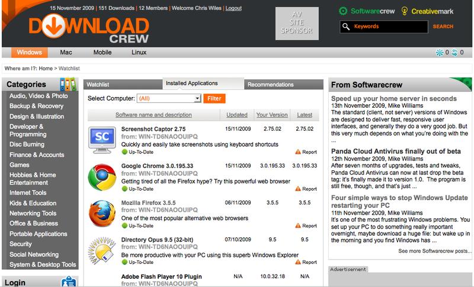Open Internet Tools category
474x287 pixels.
point(28,192)
